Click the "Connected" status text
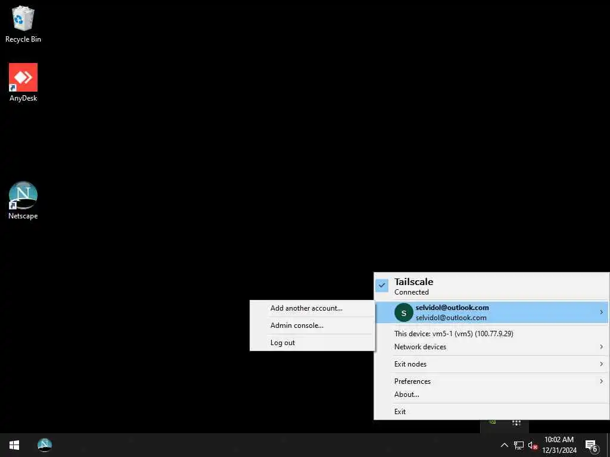The width and height of the screenshot is (610, 457). point(411,292)
